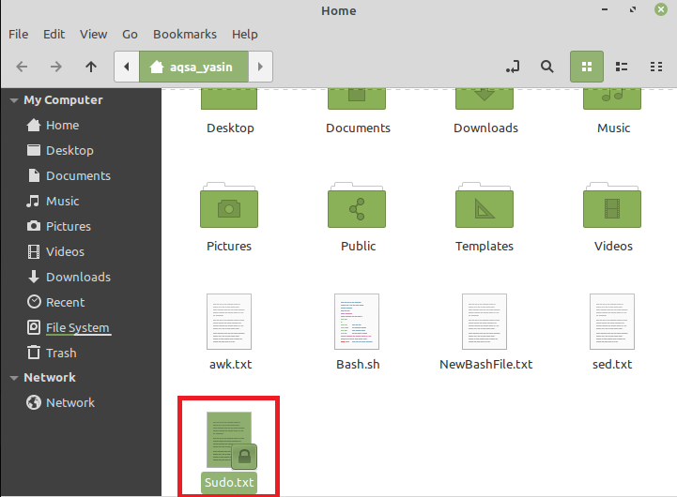
Task: Select the NewBashFile.txt file icon
Action: tap(485, 322)
